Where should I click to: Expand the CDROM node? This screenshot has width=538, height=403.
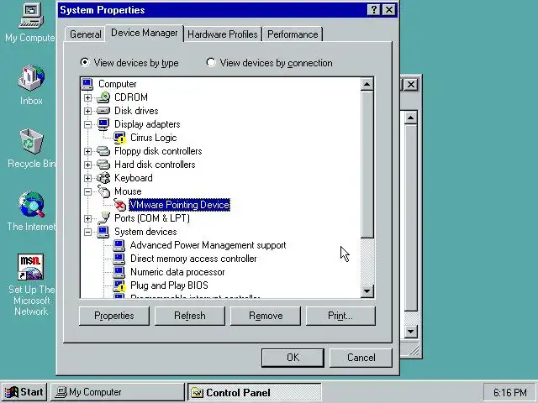click(87, 97)
